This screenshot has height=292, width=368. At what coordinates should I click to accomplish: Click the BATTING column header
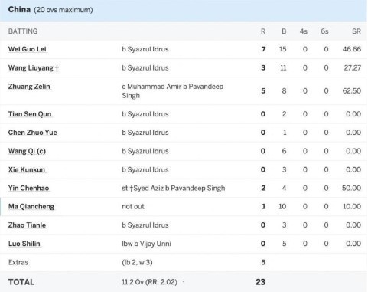(23, 31)
